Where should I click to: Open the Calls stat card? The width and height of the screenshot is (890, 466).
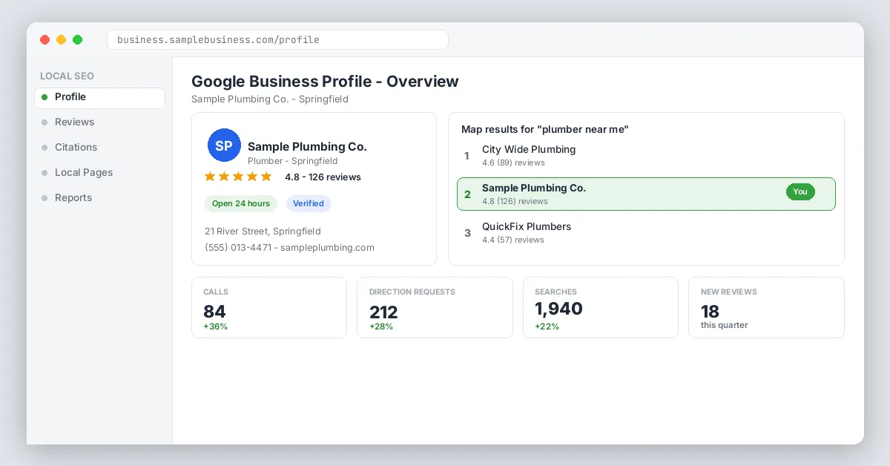click(x=269, y=308)
